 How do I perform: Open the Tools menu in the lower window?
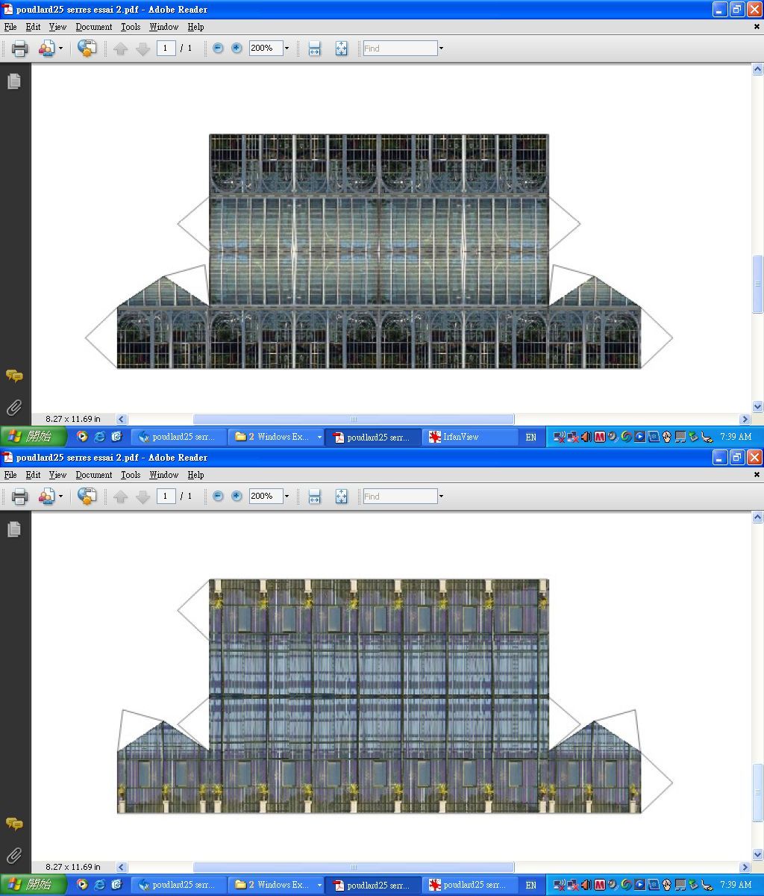131,475
